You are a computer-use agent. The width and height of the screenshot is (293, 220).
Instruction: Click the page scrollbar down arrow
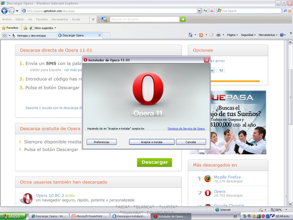click(290, 204)
